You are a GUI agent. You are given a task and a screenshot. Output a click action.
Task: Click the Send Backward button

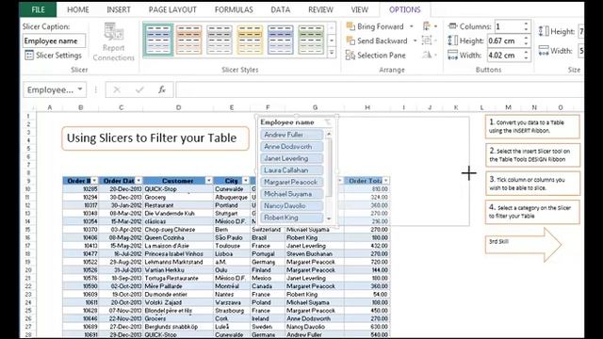pyautogui.click(x=377, y=40)
